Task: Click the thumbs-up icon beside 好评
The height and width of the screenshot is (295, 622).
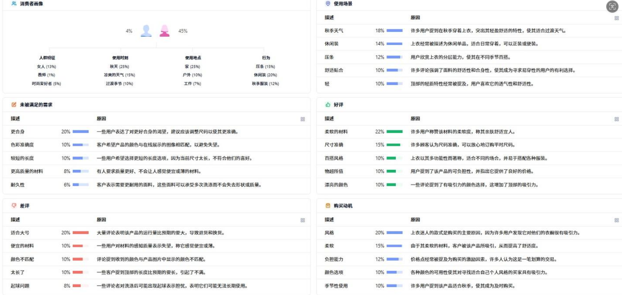Action: tap(328, 105)
